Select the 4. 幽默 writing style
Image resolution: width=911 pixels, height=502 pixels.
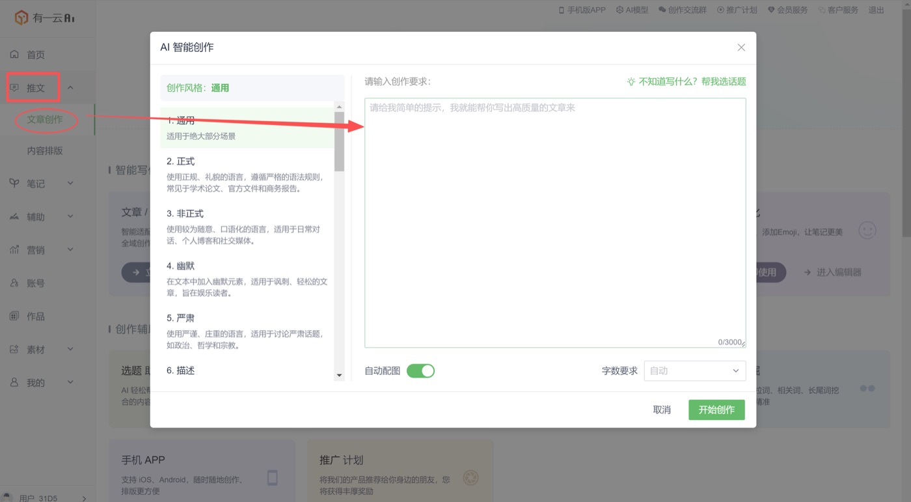[247, 279]
